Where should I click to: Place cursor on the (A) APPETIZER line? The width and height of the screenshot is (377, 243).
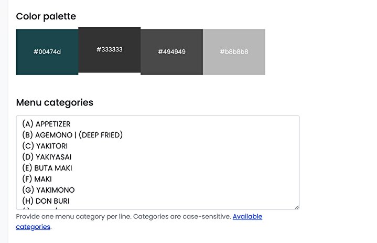(x=46, y=124)
